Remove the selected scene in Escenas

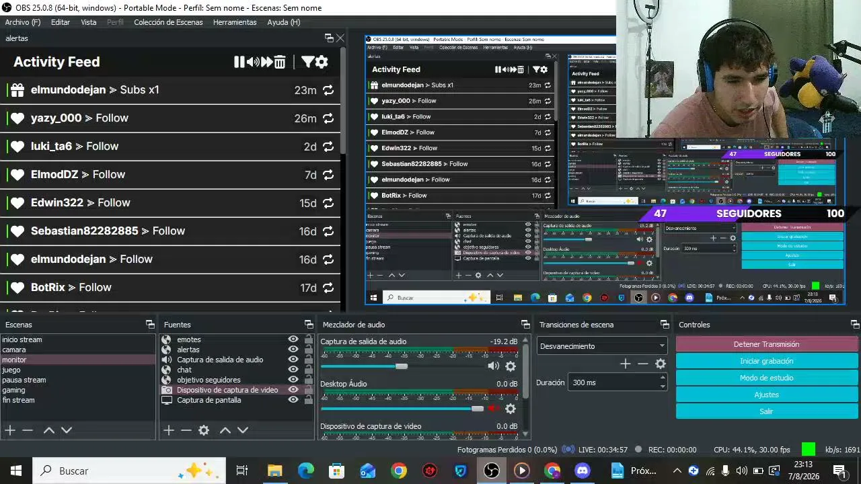[x=28, y=430]
